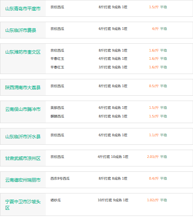Open the 山东临沂市费县 region link
Image resolution: width=193 pixels, height=218 pixels.
click(x=21, y=30)
